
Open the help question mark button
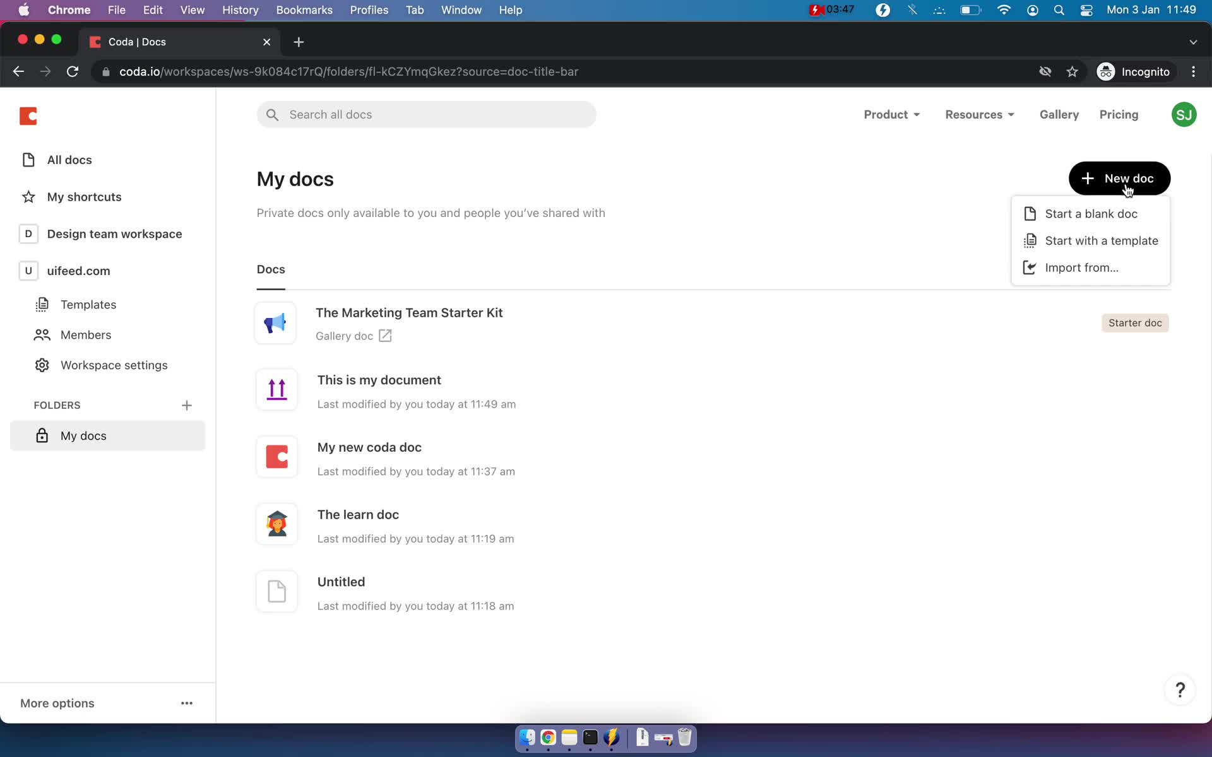pyautogui.click(x=1180, y=690)
